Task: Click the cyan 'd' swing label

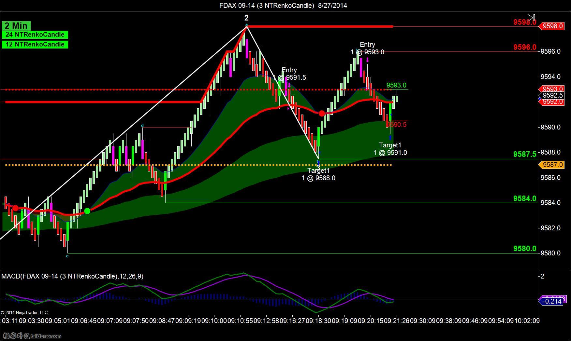Action: [x=142, y=125]
